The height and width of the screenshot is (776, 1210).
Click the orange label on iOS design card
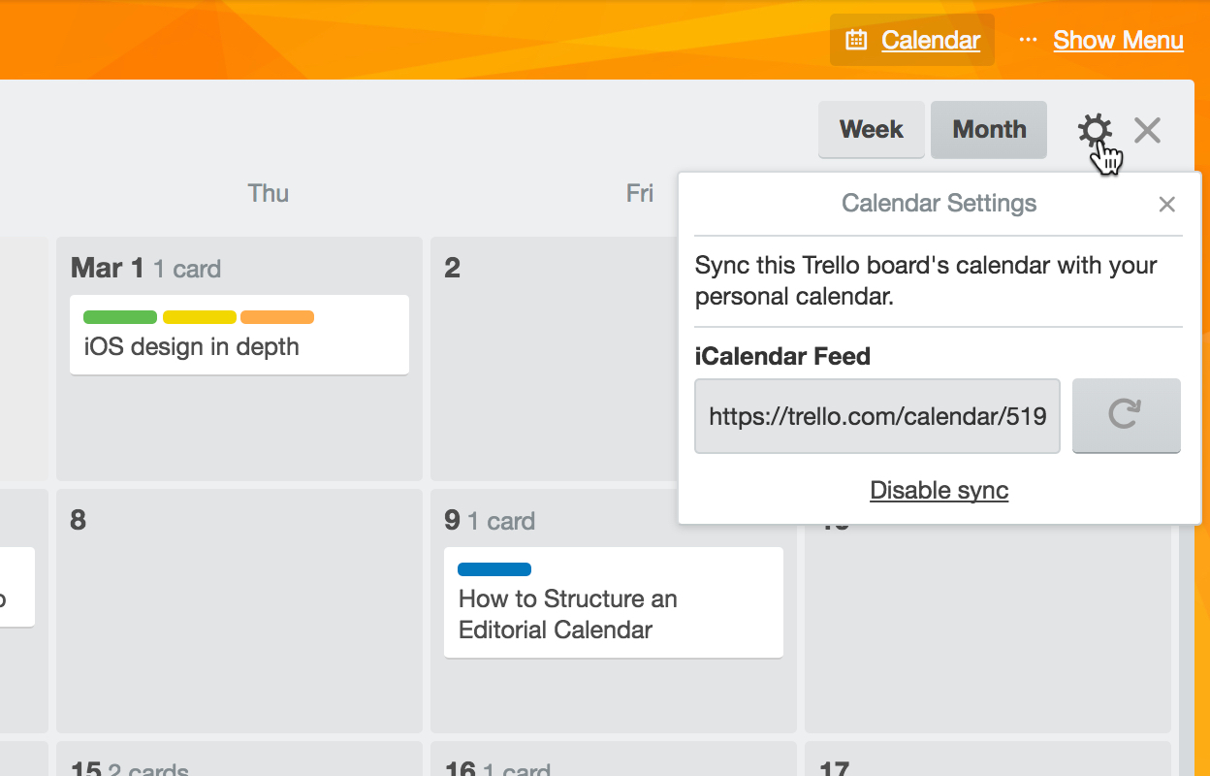(x=277, y=317)
